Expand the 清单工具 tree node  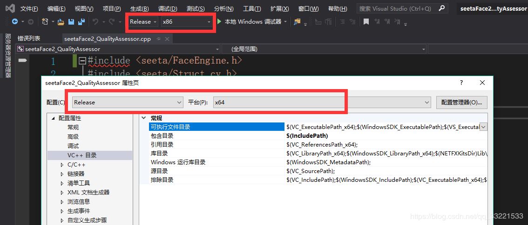tap(62, 183)
